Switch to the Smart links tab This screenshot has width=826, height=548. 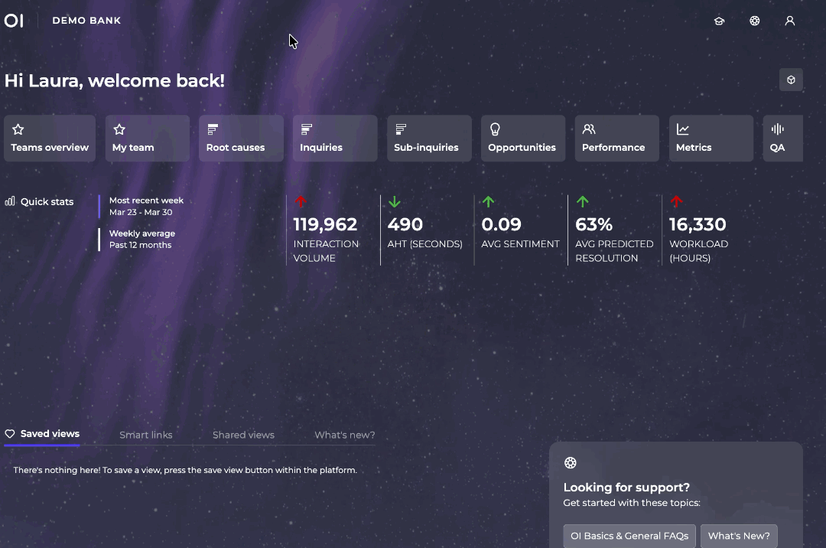(146, 435)
